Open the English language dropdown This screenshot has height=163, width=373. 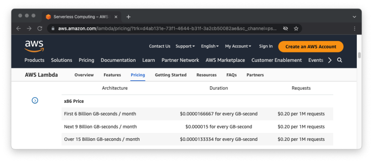coord(210,46)
